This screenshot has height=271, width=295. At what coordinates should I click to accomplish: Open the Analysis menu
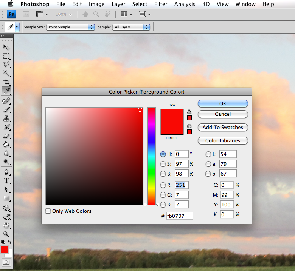(185, 4)
